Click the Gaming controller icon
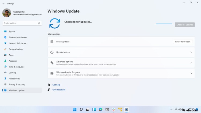This screenshot has height=113, width=201. coord(5,73)
